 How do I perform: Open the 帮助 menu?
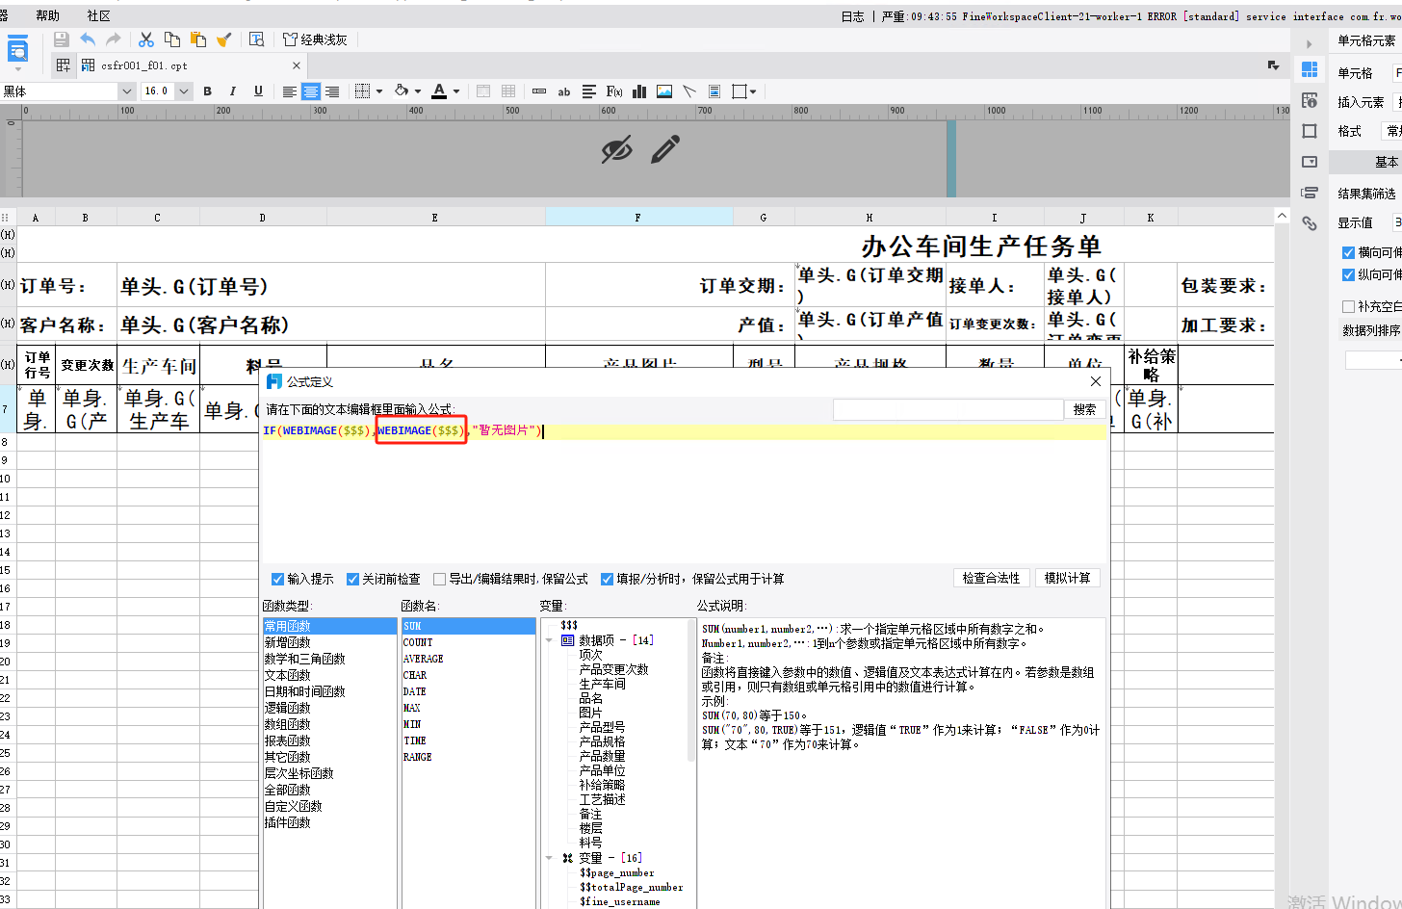(x=47, y=15)
